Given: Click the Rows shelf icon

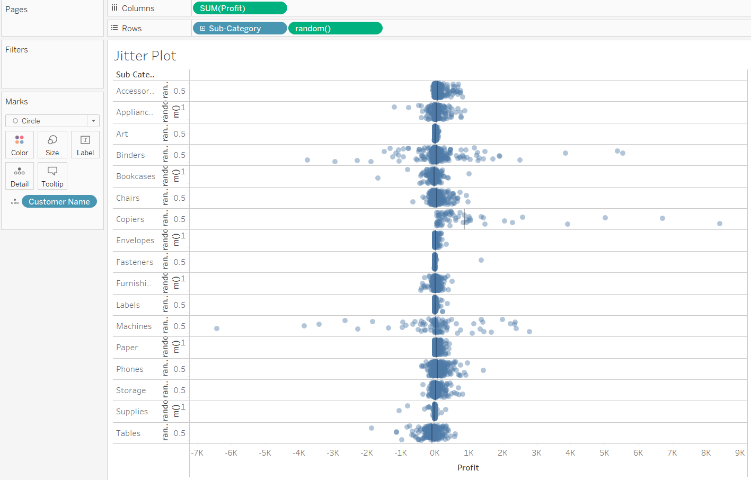Looking at the screenshot, I should tap(114, 28).
